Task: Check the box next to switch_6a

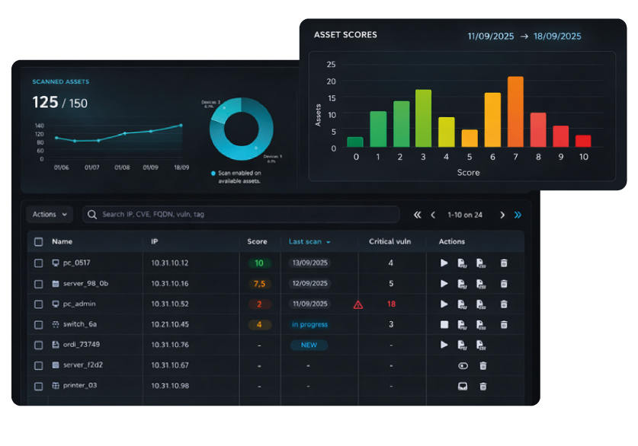Action: [x=39, y=324]
